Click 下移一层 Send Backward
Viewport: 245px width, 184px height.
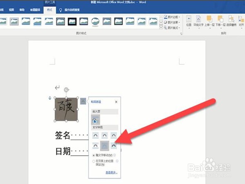220,22
